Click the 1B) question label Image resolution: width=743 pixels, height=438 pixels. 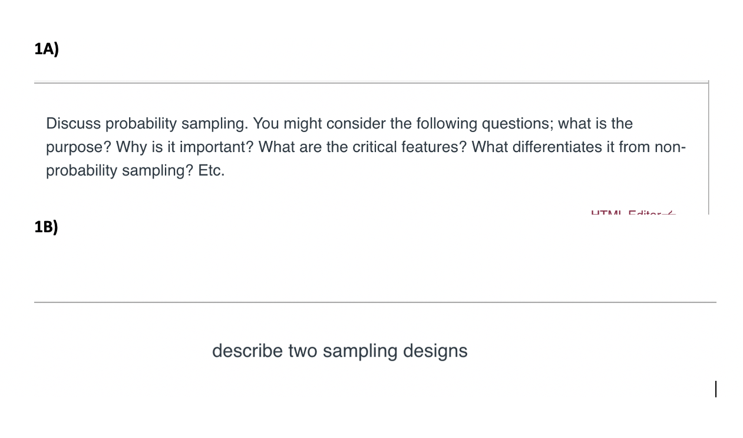[x=47, y=227]
